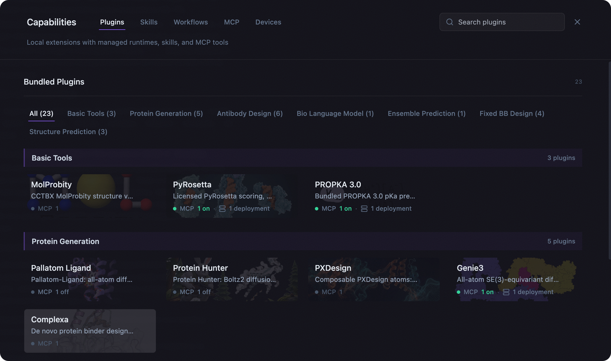This screenshot has height=361, width=611.
Task: Click the "1 on" MCP status on Genie3
Action: [487, 292]
